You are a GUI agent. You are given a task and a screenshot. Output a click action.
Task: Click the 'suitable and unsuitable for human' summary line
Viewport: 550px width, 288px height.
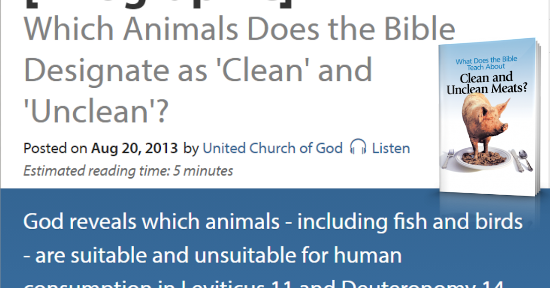click(x=212, y=256)
